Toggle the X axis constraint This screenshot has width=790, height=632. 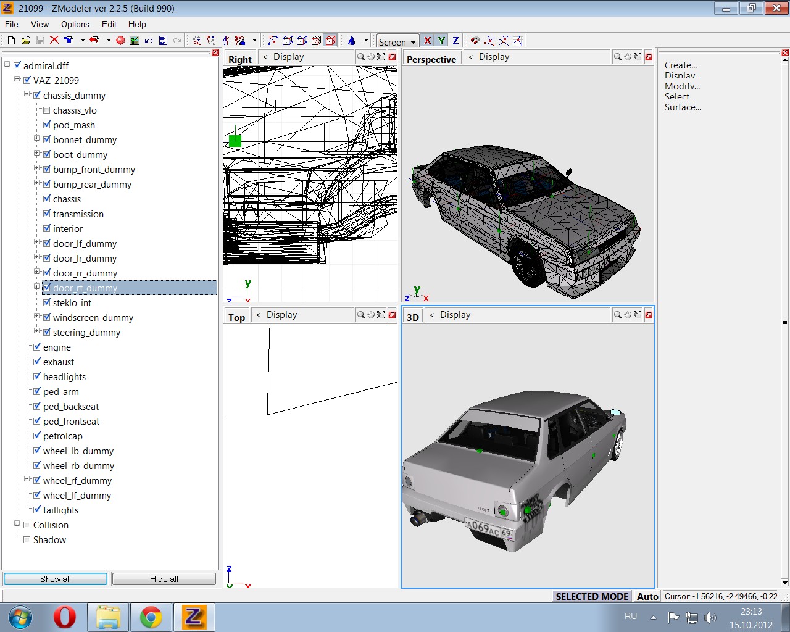coord(427,41)
